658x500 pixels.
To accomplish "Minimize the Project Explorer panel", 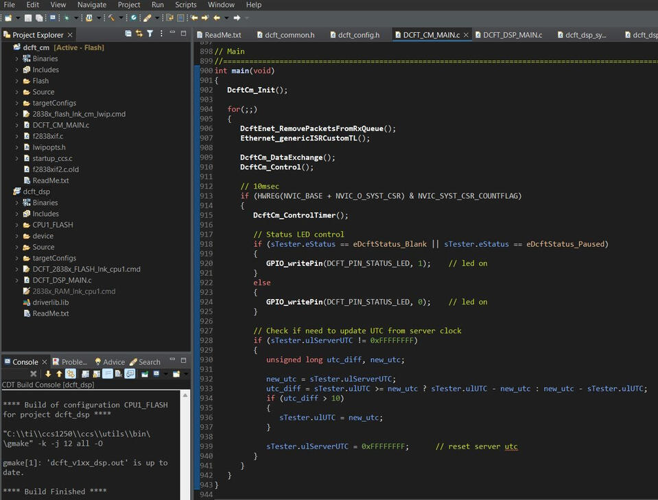I will 172,33.
